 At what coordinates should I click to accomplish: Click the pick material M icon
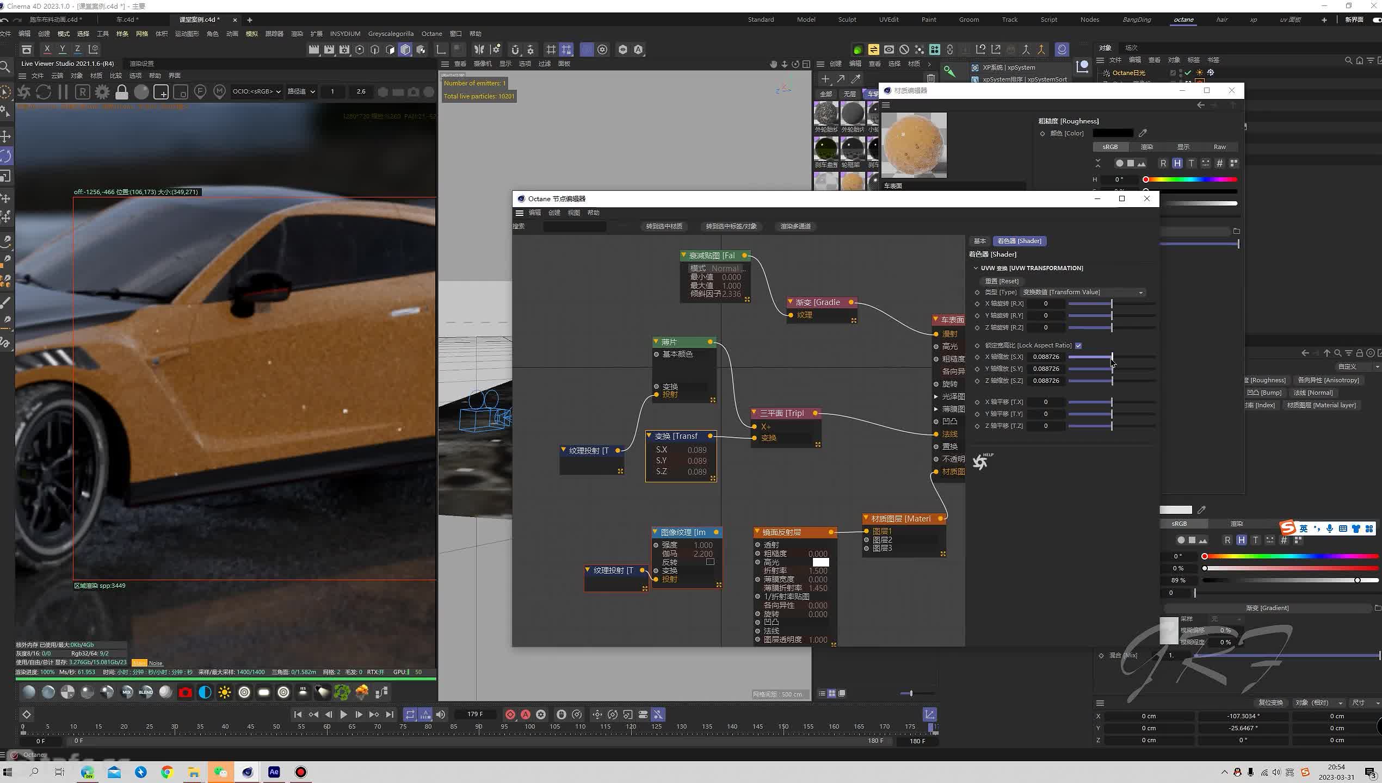pos(220,92)
